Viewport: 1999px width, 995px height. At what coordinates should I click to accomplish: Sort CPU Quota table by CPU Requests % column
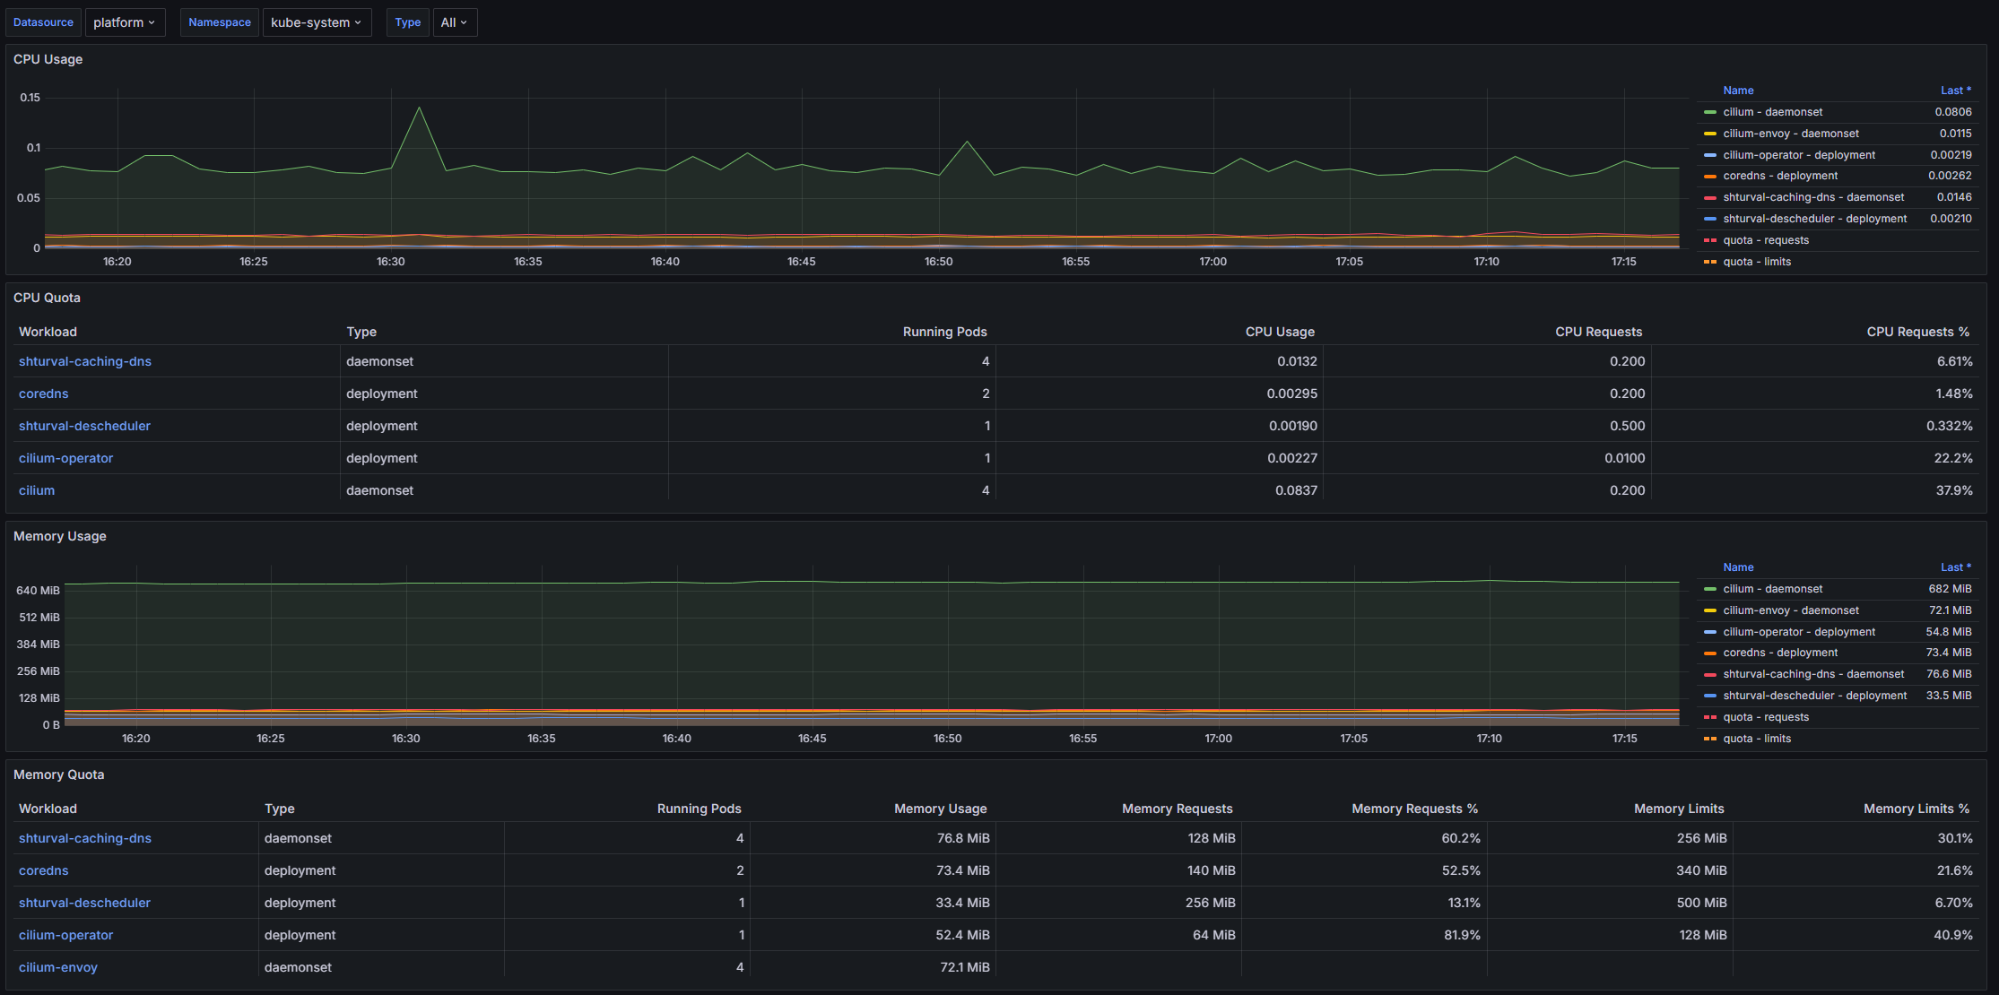(x=1917, y=332)
